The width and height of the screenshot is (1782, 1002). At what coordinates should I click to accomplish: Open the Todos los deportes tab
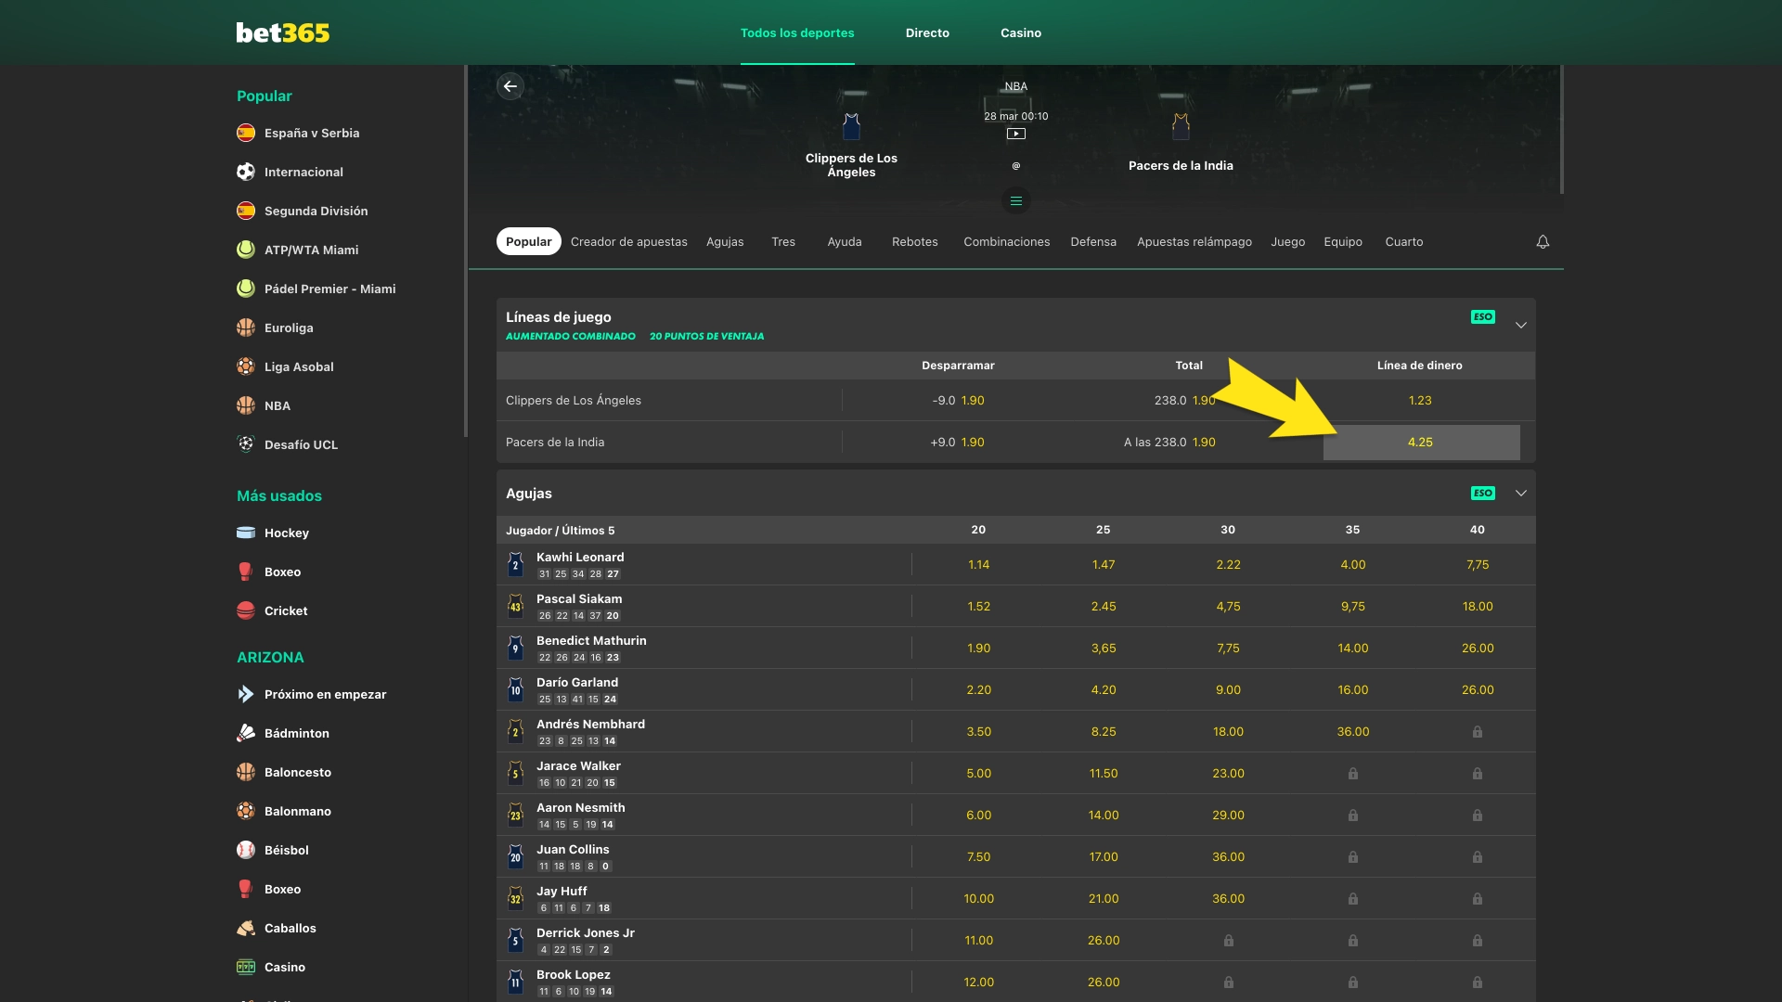tap(797, 32)
